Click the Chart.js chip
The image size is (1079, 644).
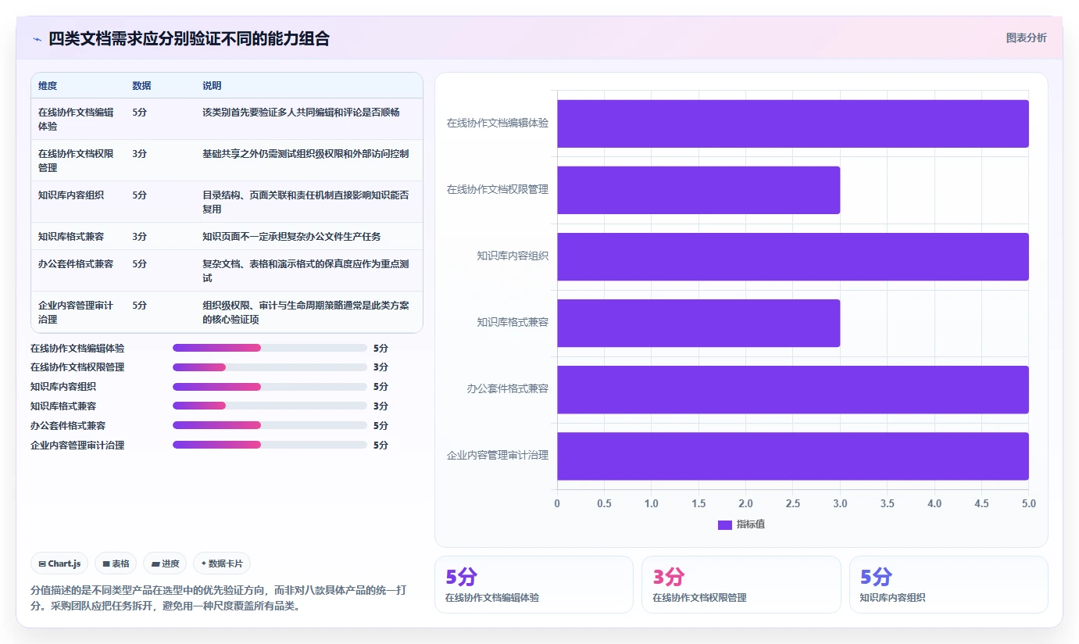(59, 563)
